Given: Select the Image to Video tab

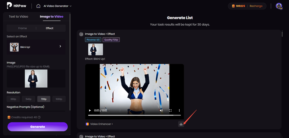Looking at the screenshot, I should coord(51,17).
